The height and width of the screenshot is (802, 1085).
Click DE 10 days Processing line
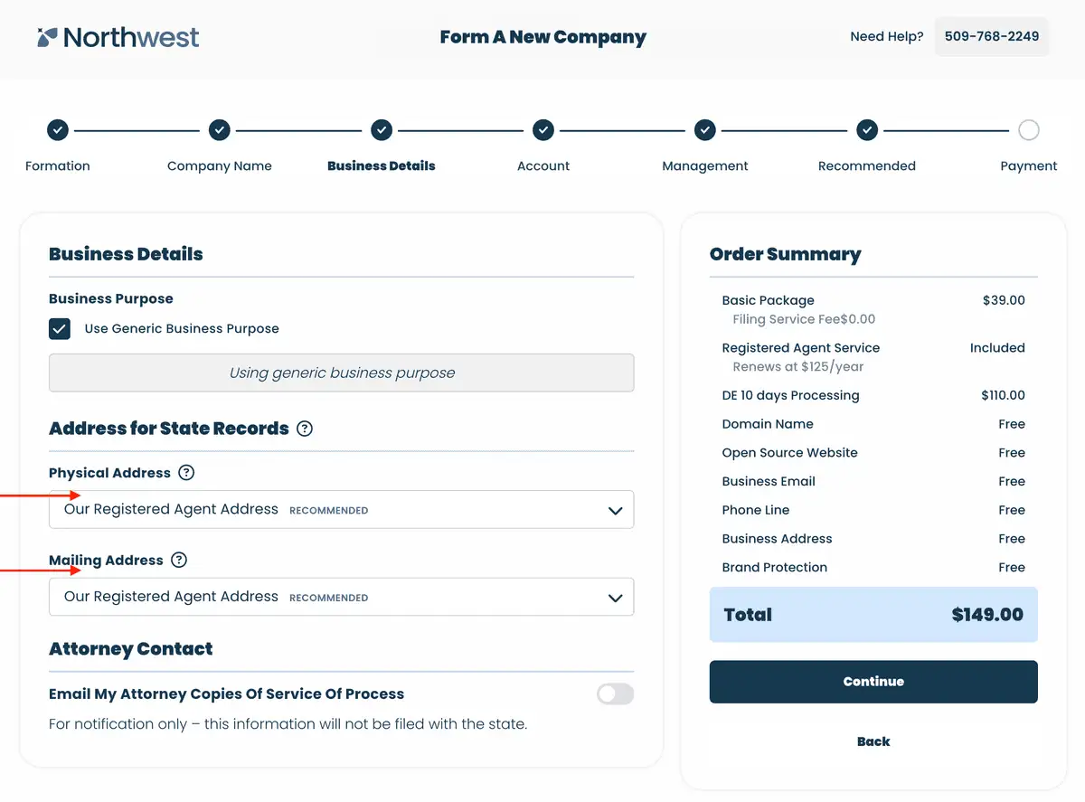pos(873,395)
